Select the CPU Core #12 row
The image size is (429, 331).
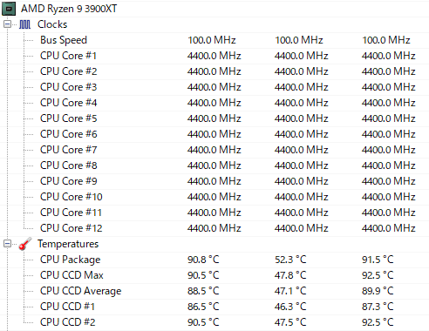pyautogui.click(x=214, y=228)
